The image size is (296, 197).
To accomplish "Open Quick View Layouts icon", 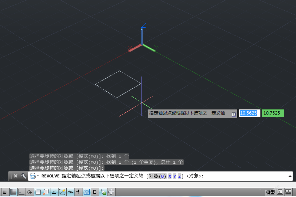I will pos(280,192).
